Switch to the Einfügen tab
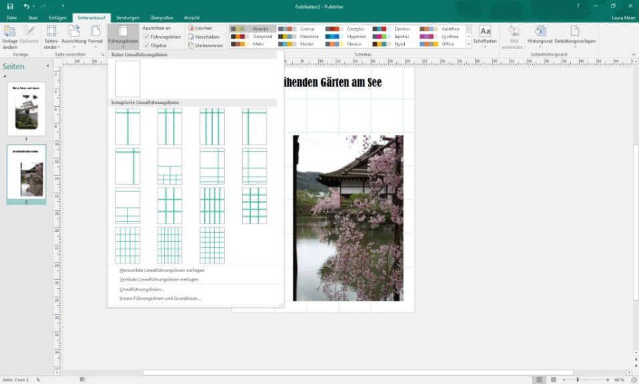Viewport: 639px width, 384px height. pyautogui.click(x=57, y=17)
